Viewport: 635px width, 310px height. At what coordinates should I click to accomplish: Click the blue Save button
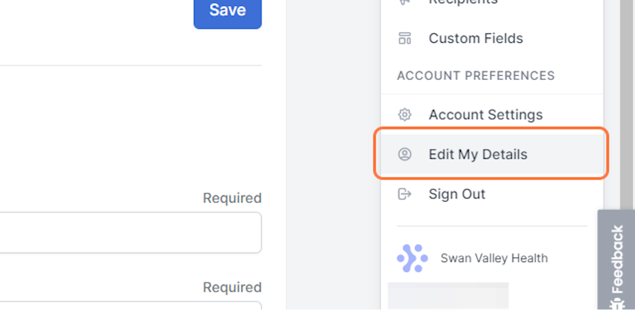click(228, 11)
